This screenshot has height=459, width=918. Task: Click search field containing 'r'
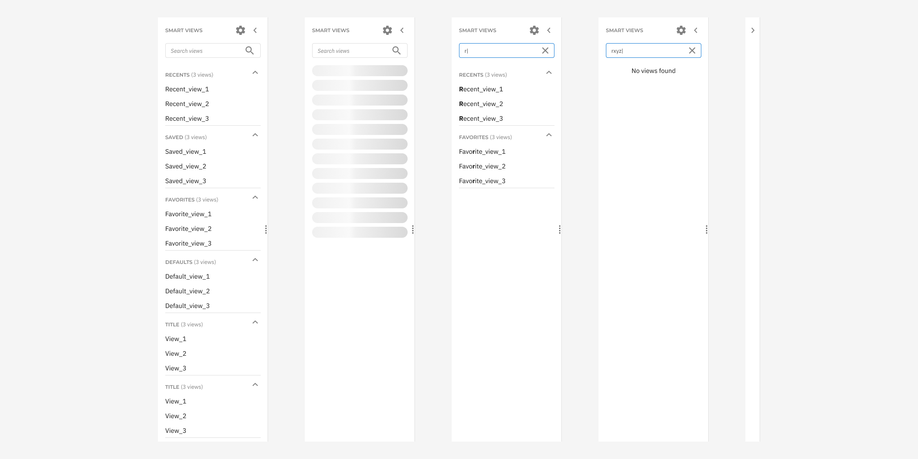point(507,50)
